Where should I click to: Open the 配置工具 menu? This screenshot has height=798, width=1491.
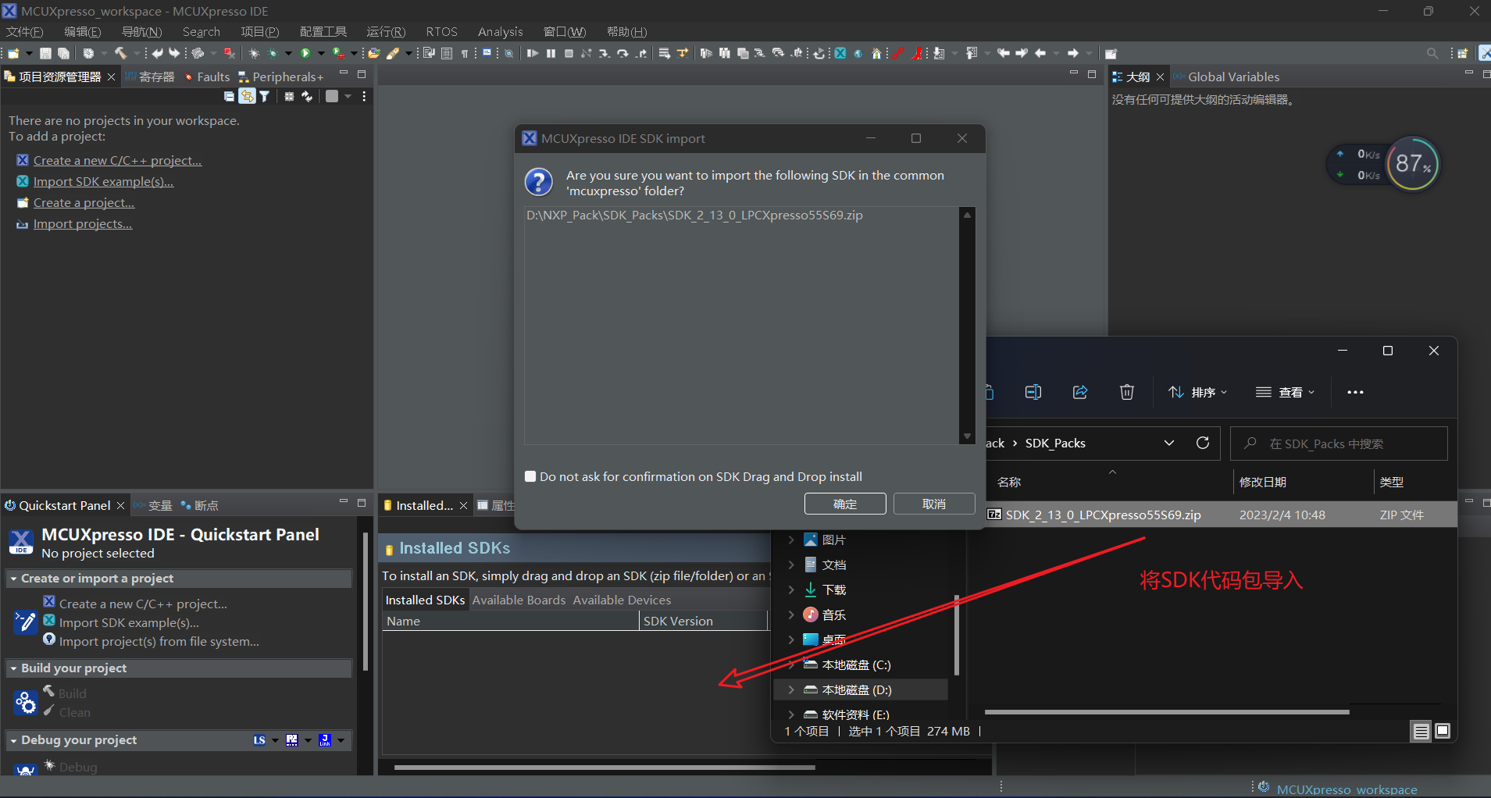point(323,32)
